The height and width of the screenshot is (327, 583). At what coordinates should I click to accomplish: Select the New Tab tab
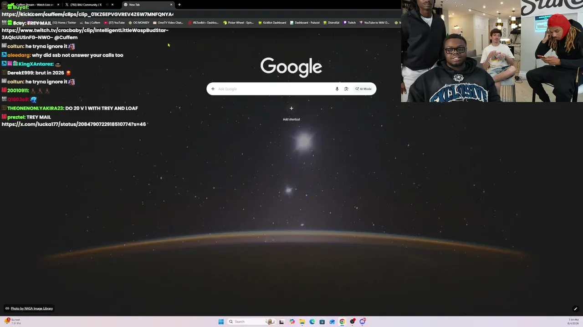(148, 5)
